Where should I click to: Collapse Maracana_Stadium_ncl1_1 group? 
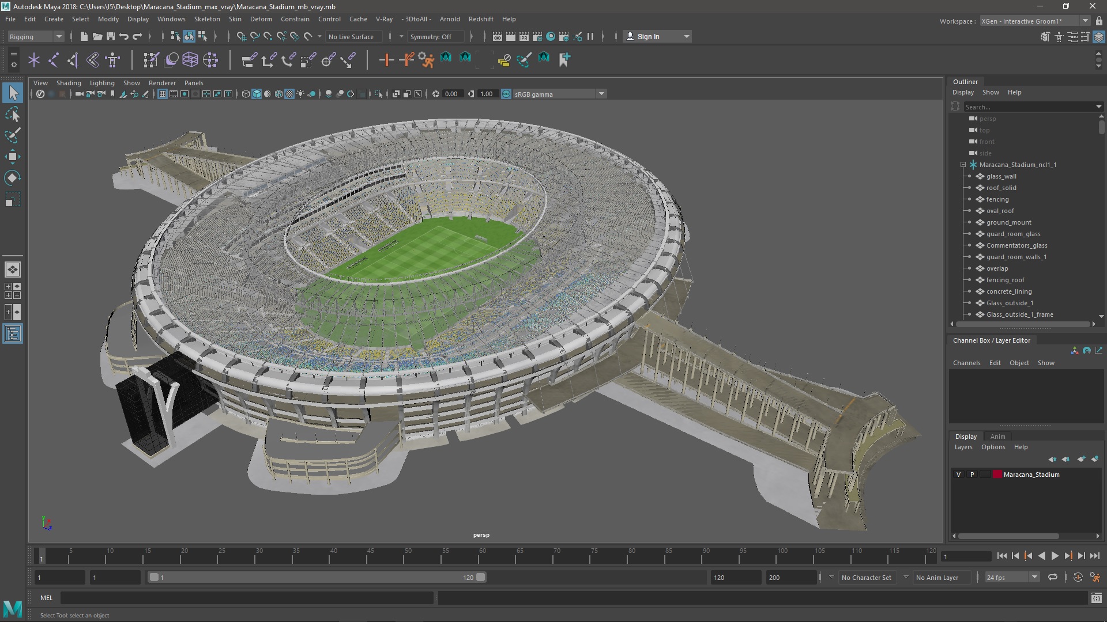point(963,165)
